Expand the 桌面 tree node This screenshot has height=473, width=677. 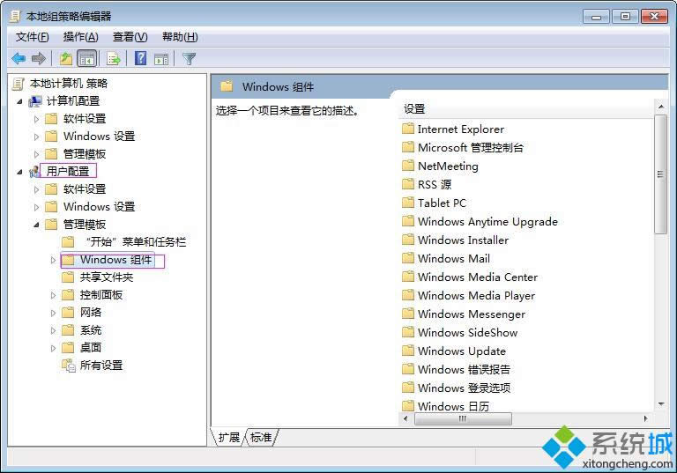pyautogui.click(x=53, y=348)
